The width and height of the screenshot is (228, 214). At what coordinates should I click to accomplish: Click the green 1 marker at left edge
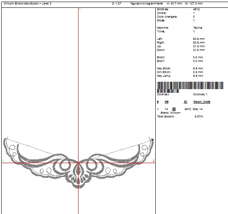3,161
